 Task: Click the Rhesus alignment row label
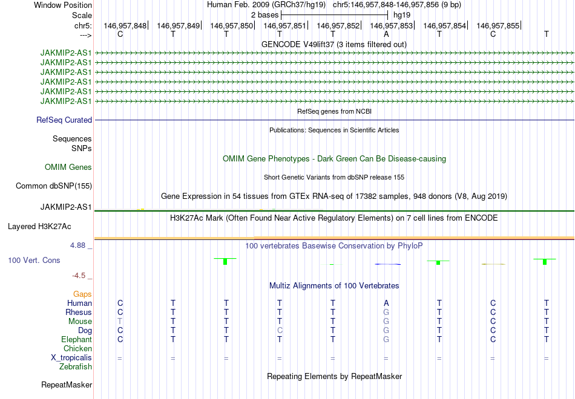(79, 313)
